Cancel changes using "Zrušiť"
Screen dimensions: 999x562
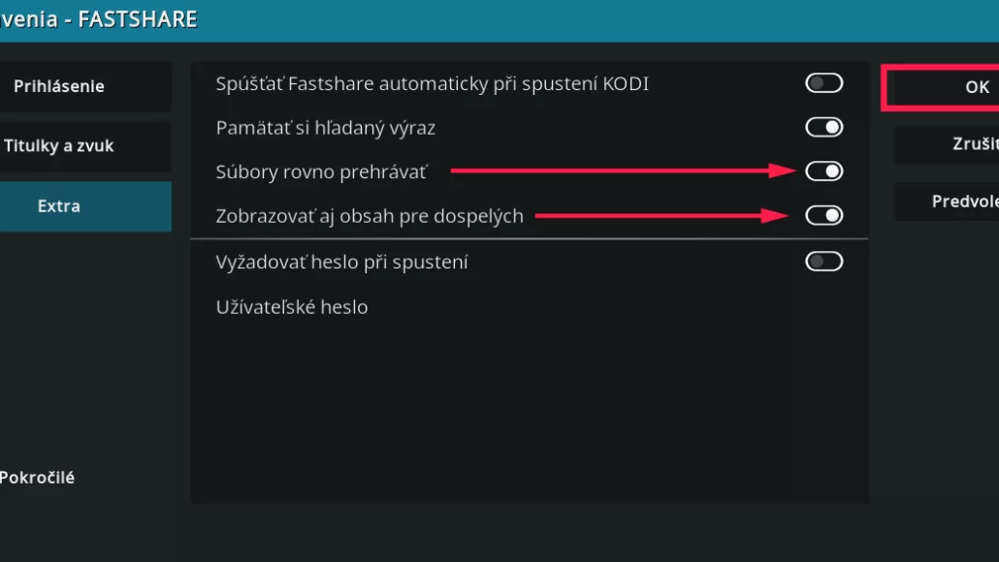(973, 143)
